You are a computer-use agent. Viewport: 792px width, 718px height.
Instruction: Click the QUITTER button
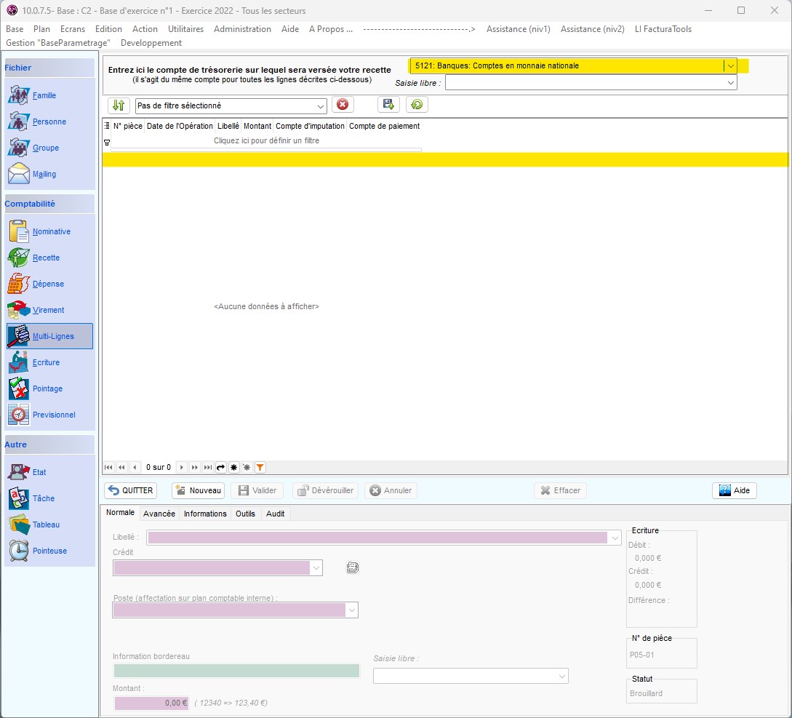tap(130, 490)
